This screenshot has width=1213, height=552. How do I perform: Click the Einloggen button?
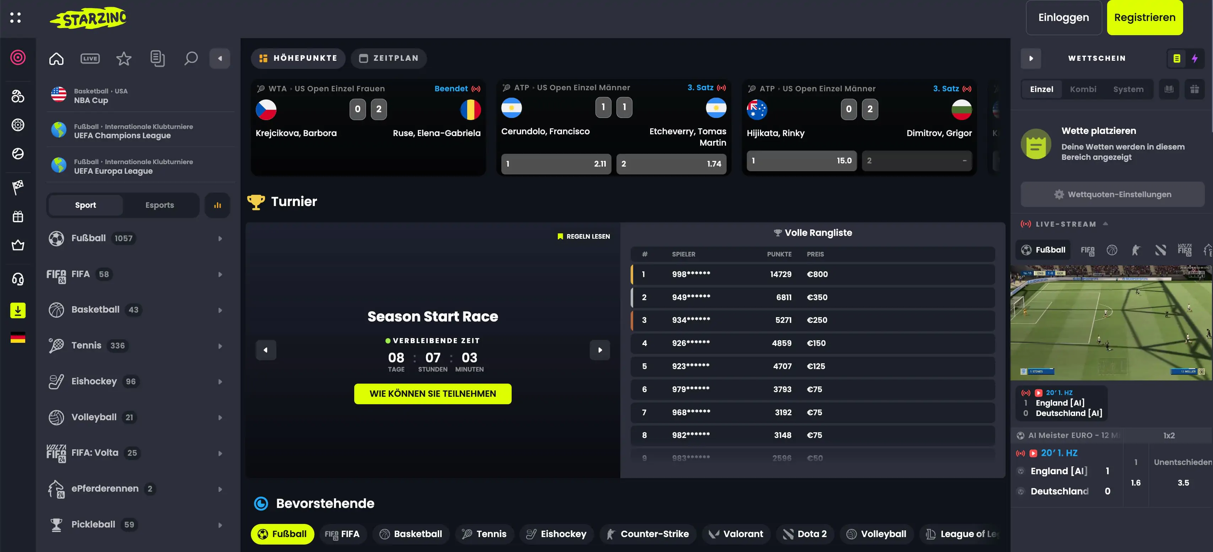click(1064, 17)
